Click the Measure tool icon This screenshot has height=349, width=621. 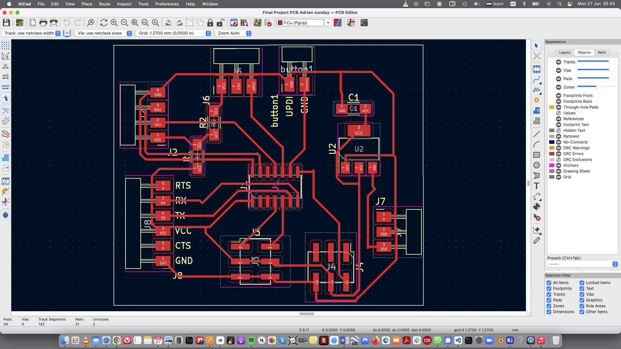537,241
